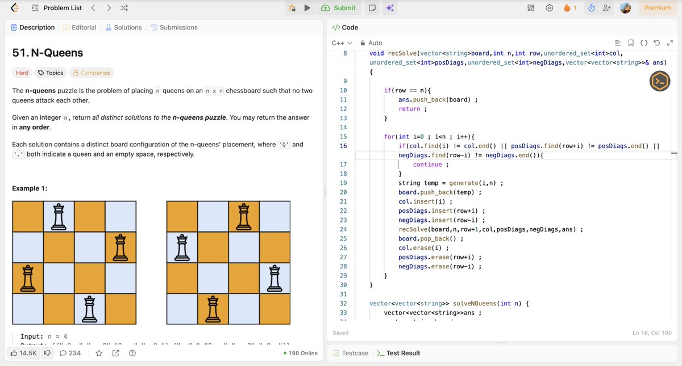
Task: Open the settings gear icon
Action: (549, 8)
